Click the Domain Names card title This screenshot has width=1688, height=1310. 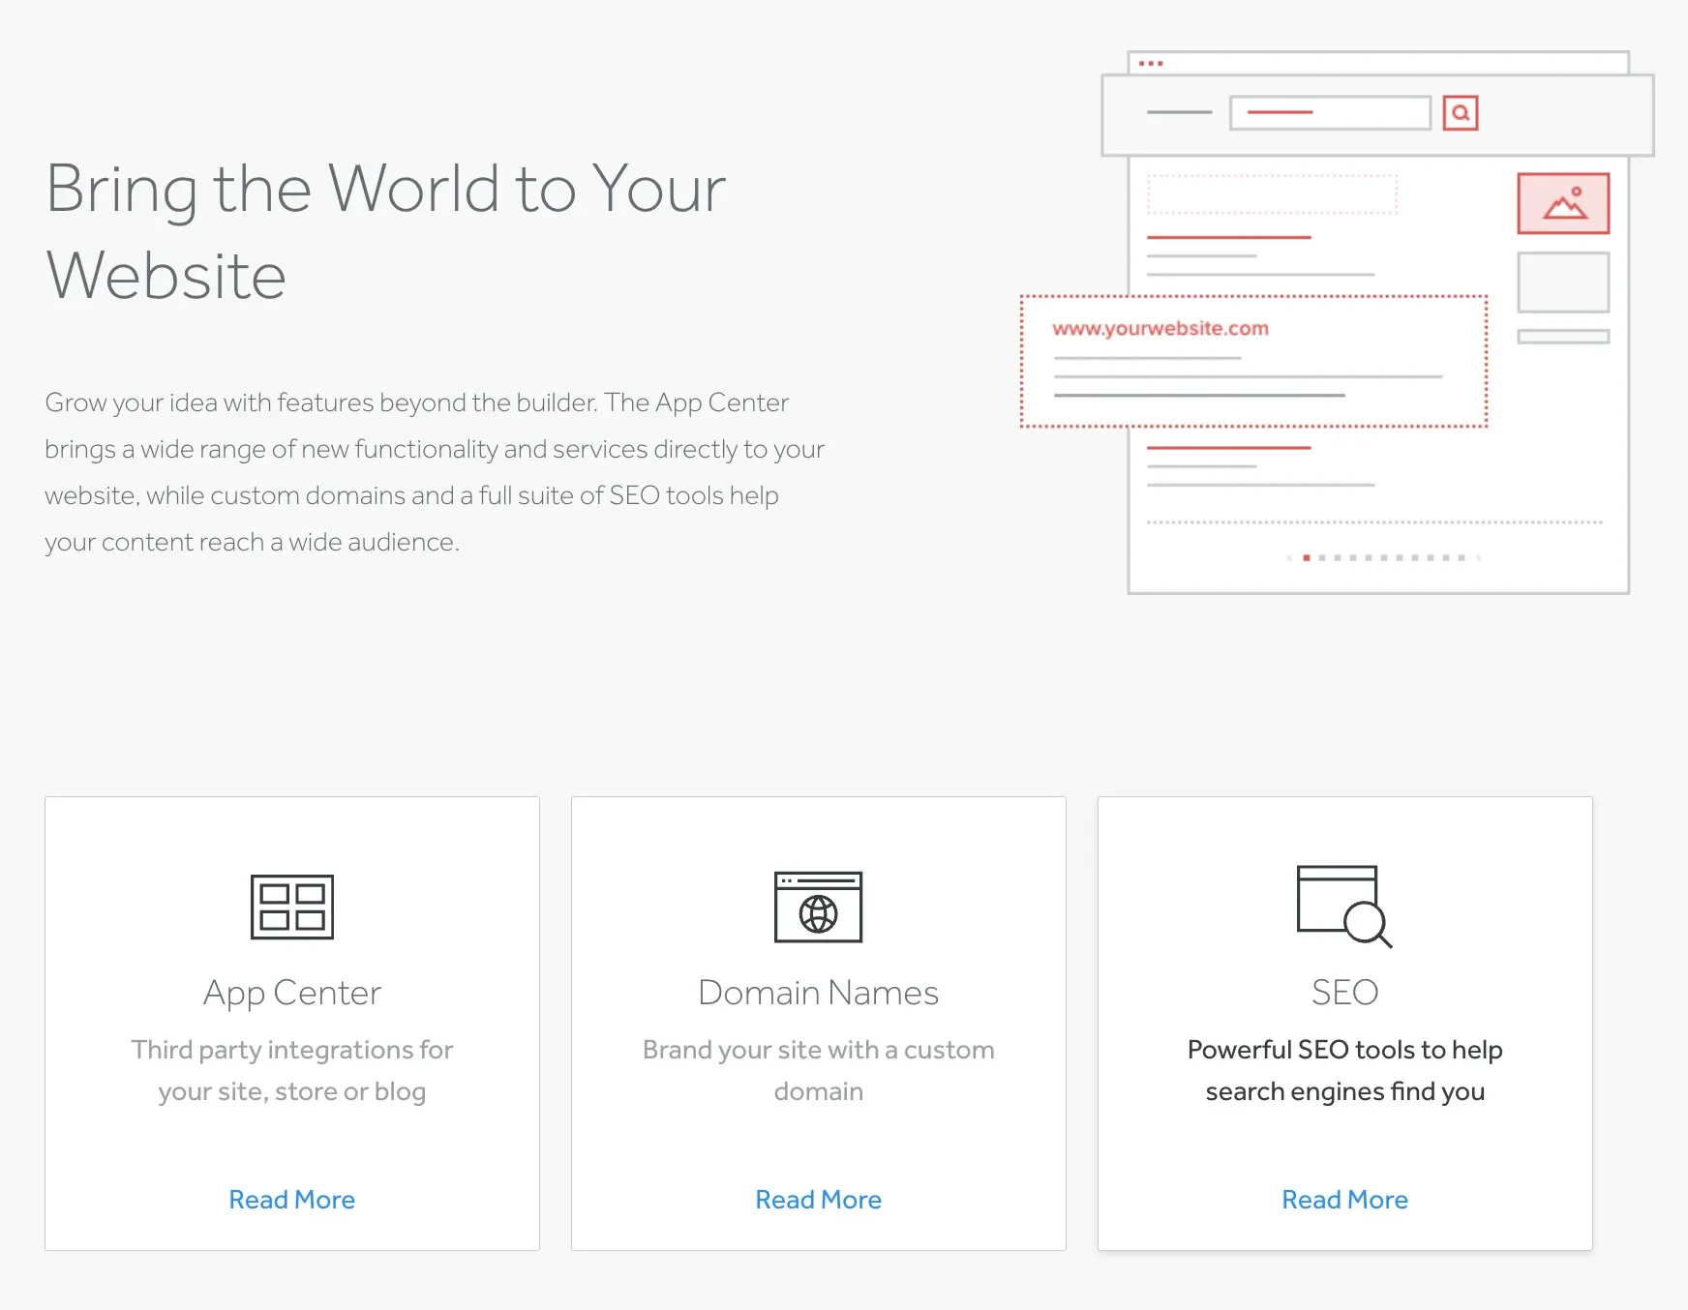point(819,993)
